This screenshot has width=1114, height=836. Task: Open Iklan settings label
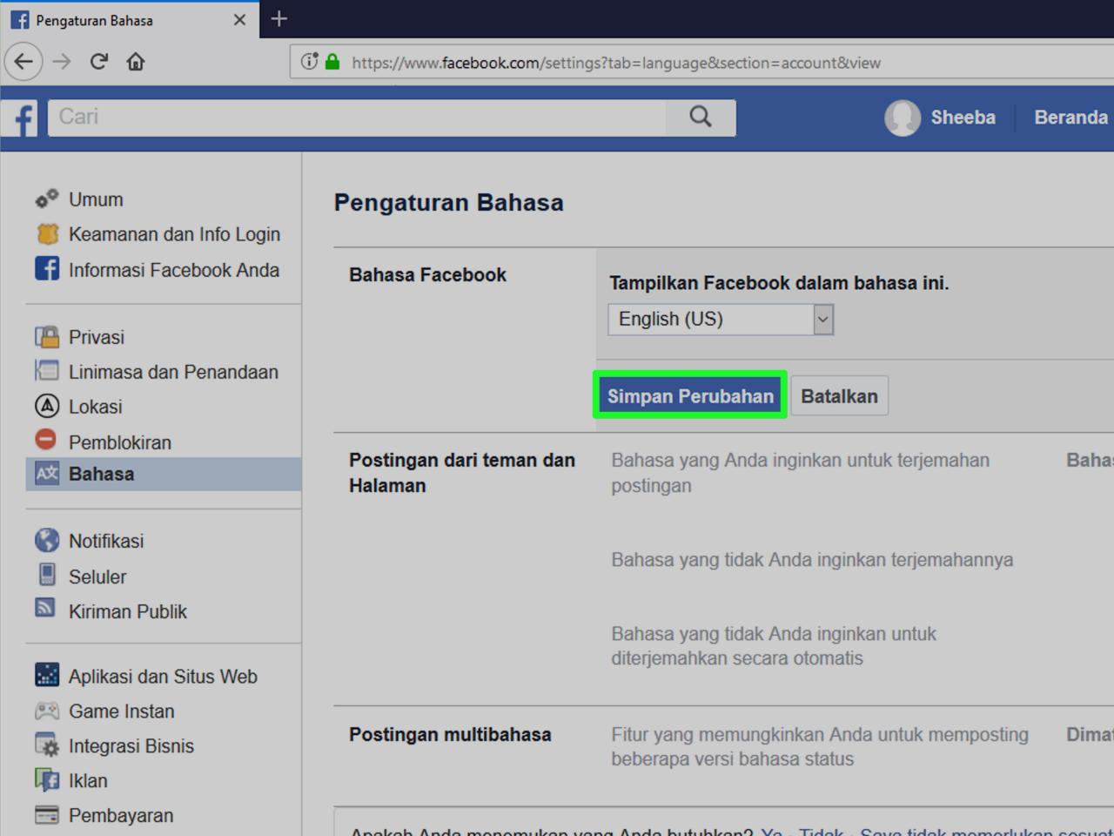[88, 781]
